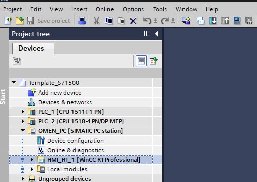Image resolution: width=257 pixels, height=182 pixels.
Task: Open the Options menu
Action: (x=133, y=9)
